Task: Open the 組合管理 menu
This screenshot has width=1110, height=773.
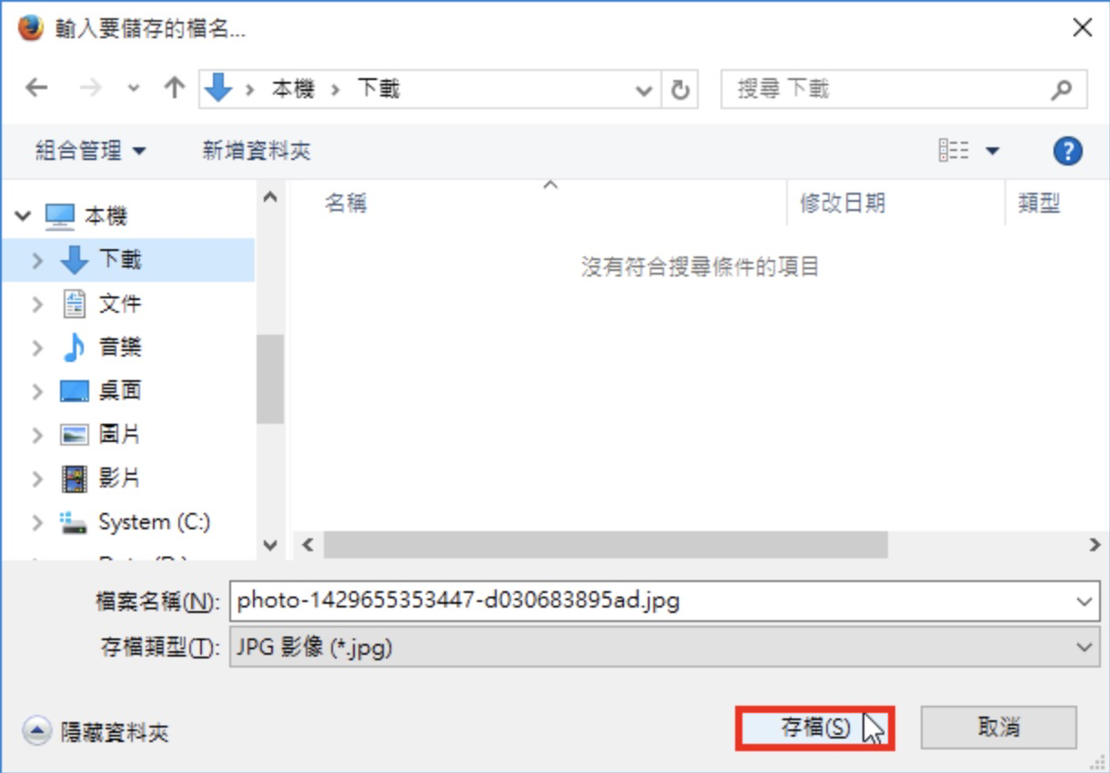Action: (90, 151)
